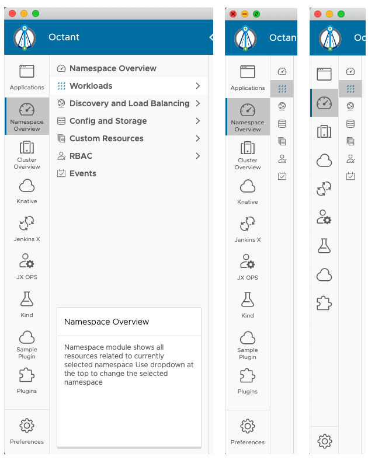Select Config and Storage entry
The width and height of the screenshot is (368, 460).
129,121
